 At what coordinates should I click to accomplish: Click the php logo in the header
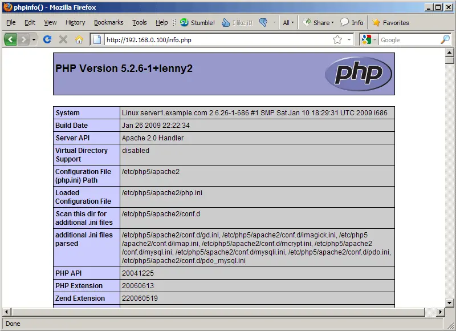[x=359, y=74]
